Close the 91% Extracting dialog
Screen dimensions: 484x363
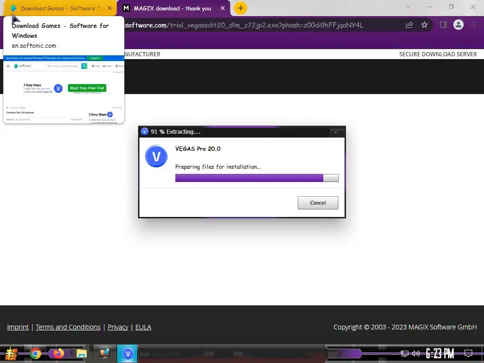click(336, 132)
